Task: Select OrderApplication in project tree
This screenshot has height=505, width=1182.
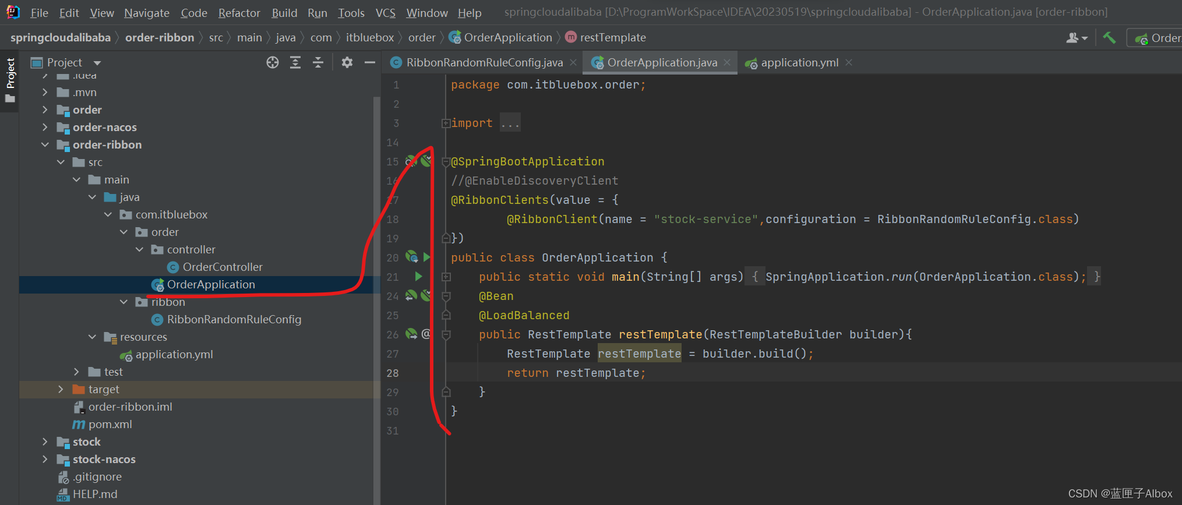Action: coord(211,284)
